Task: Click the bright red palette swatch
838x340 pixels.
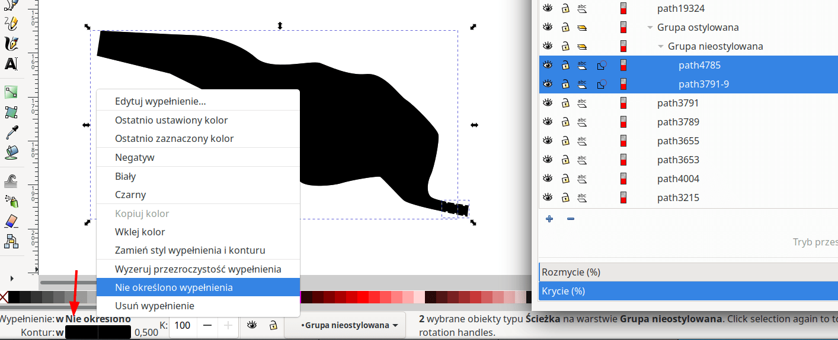Action: [x=362, y=296]
